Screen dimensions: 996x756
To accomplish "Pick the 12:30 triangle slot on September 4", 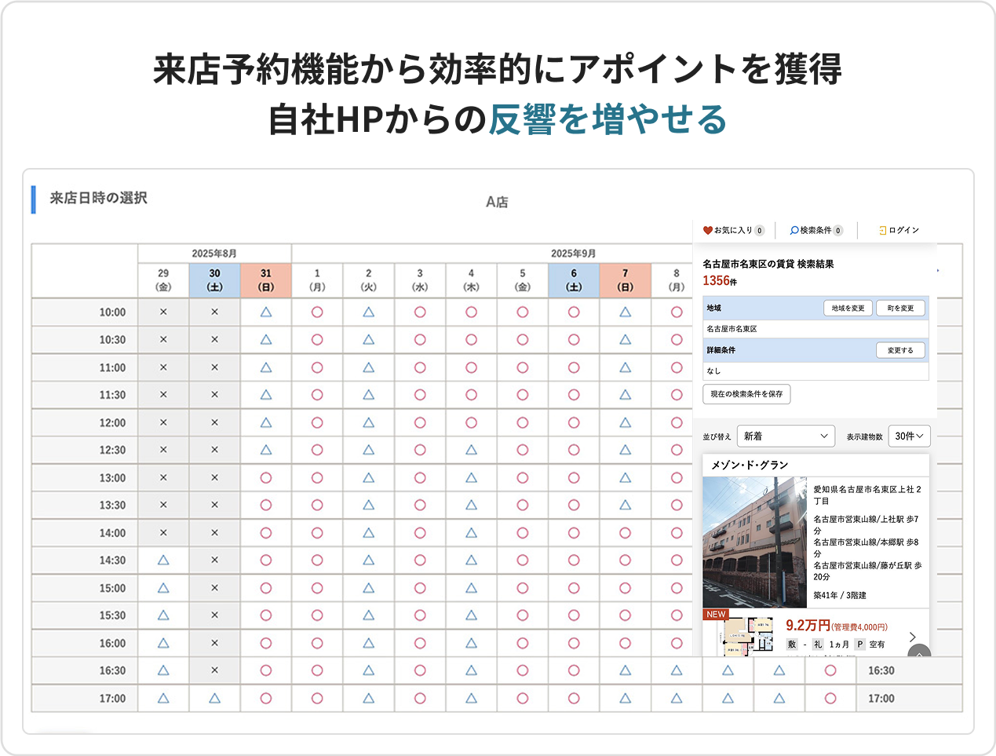I will (x=471, y=451).
